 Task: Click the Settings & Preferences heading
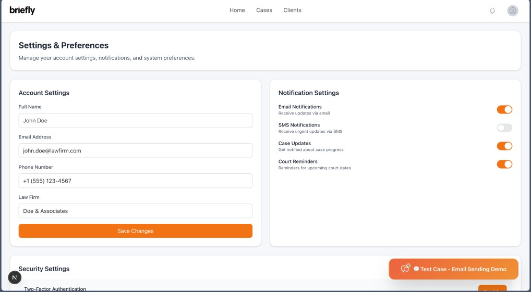64,45
